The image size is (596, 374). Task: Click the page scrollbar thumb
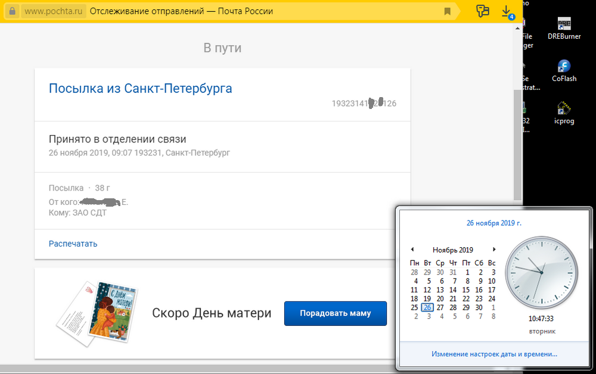[517, 145]
